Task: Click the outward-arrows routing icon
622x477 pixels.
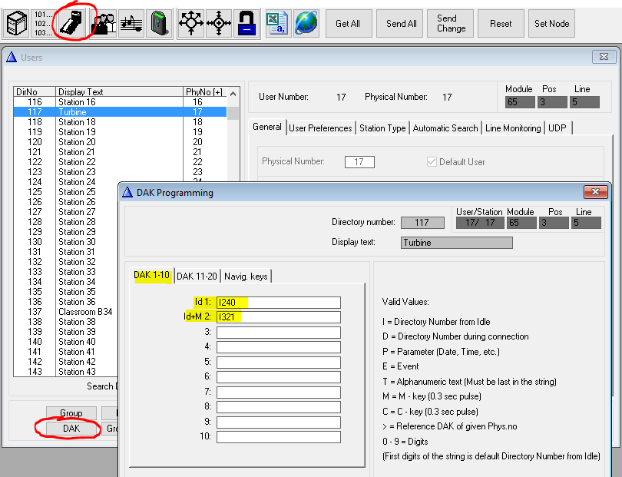Action: tap(191, 23)
